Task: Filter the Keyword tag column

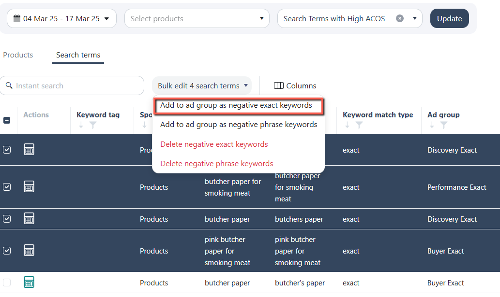Action: (x=93, y=125)
